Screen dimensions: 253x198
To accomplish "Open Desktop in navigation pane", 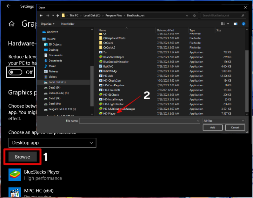I will 51,50.
